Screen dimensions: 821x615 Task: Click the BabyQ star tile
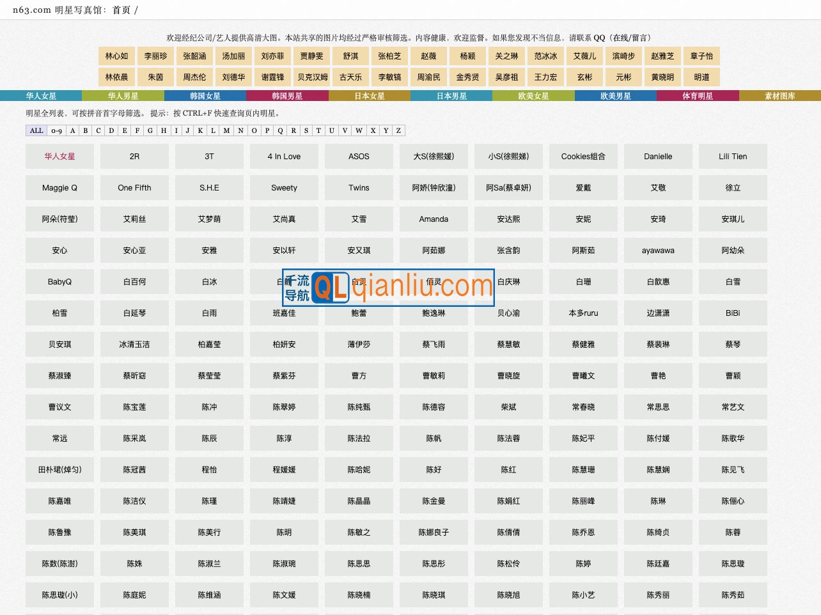coord(59,282)
